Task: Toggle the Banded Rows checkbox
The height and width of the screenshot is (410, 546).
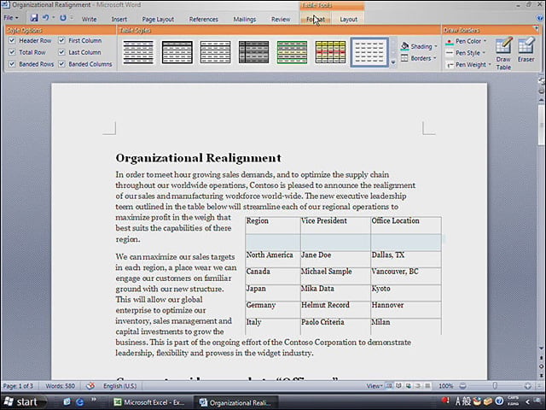Action: (12, 64)
